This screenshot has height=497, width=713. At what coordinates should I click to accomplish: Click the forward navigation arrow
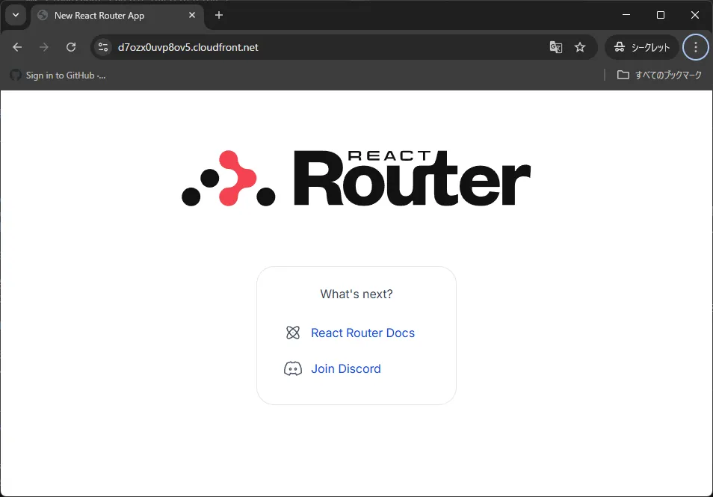pos(44,47)
